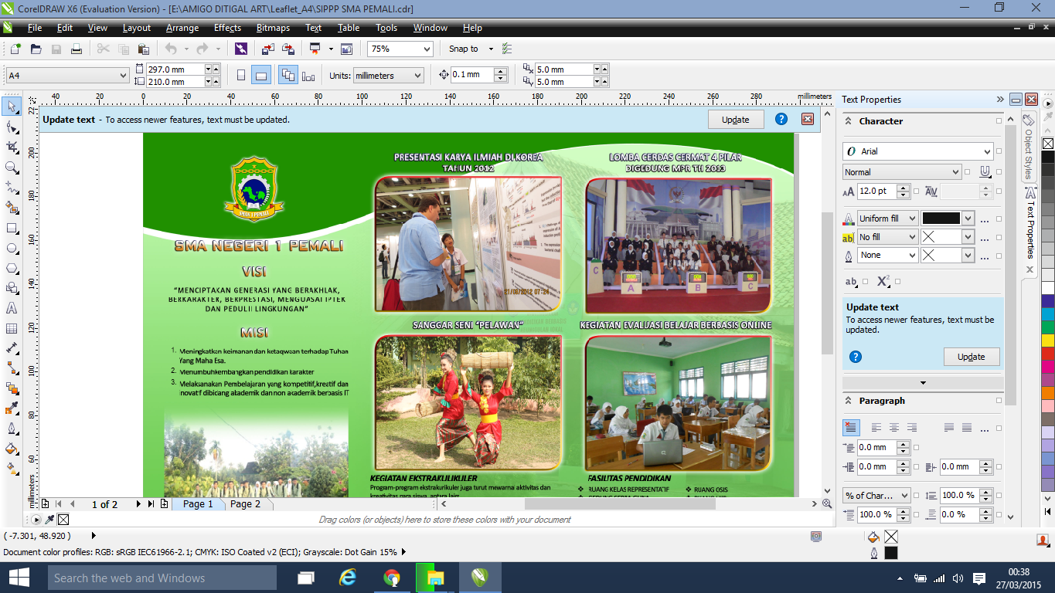Toggle the lock box beside outline None

pyautogui.click(x=999, y=255)
